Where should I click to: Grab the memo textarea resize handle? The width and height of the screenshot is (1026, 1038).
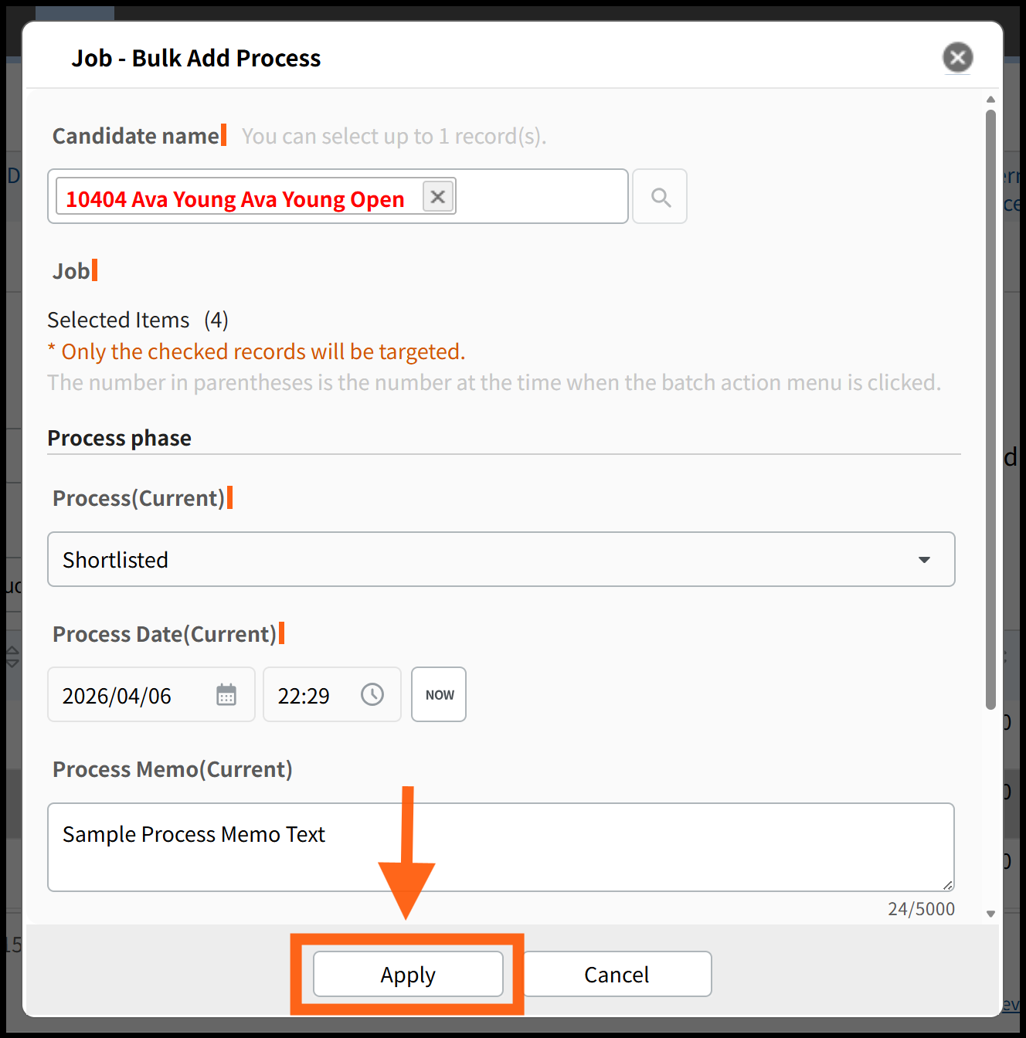click(947, 885)
